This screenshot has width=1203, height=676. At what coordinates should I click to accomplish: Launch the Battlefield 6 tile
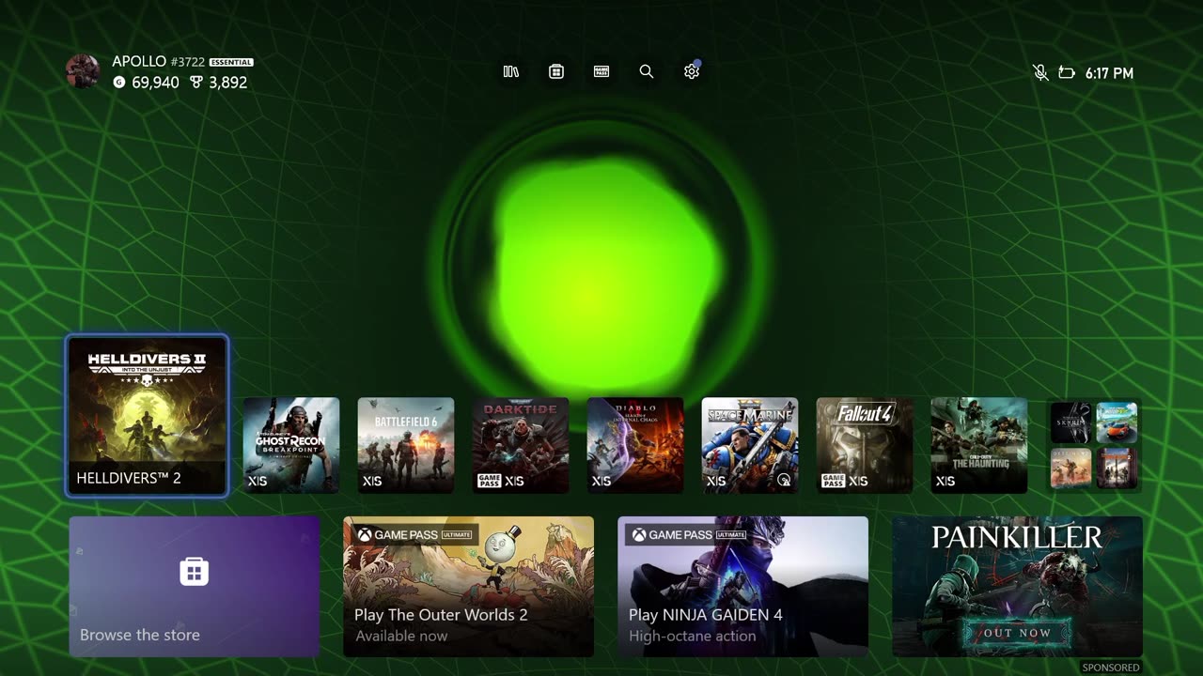406,445
